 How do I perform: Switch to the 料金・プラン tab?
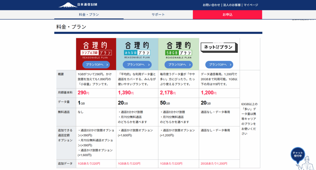[x=89, y=15]
